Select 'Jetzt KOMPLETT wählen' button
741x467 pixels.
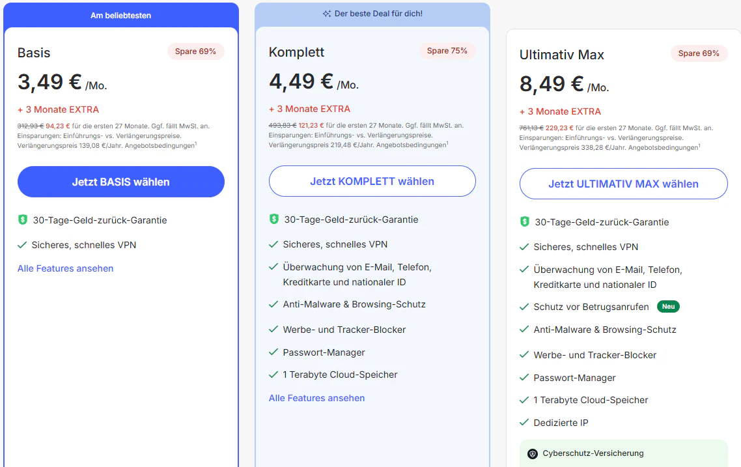(x=372, y=181)
